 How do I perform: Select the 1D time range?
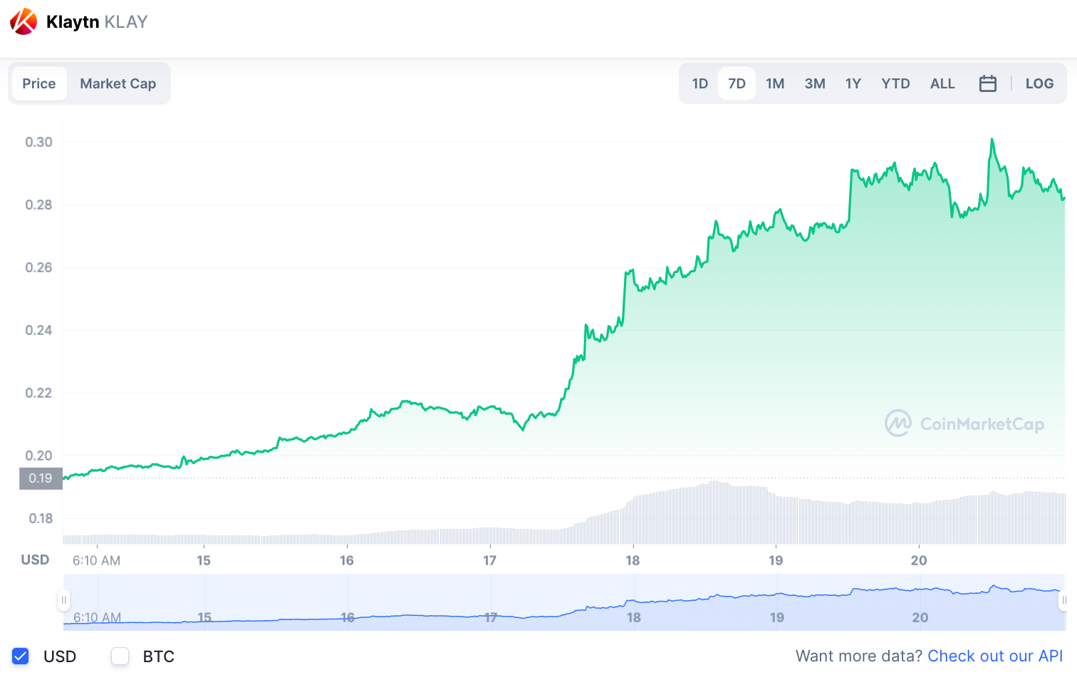point(700,83)
